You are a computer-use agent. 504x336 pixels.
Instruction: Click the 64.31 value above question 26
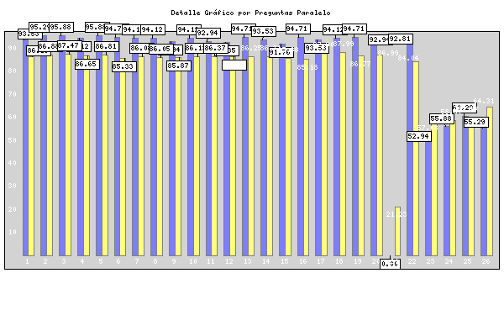click(x=484, y=101)
